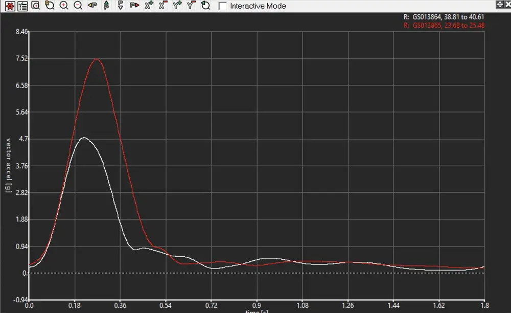511x313 pixels.
Task: Click the 1.8 X-axis tick label
Action: [x=484, y=305]
